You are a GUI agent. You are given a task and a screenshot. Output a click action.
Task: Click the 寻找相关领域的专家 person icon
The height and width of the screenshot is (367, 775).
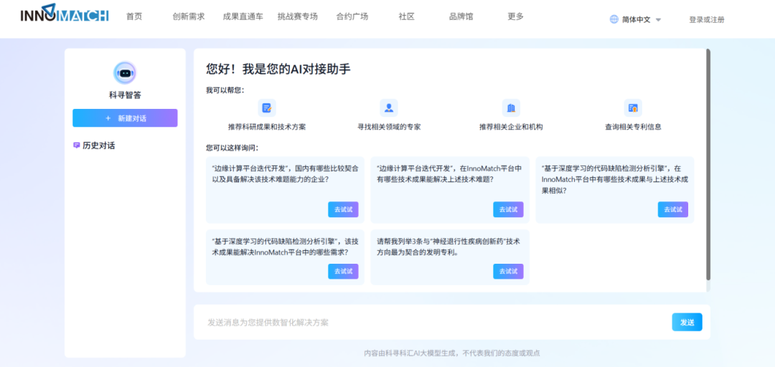click(x=389, y=108)
